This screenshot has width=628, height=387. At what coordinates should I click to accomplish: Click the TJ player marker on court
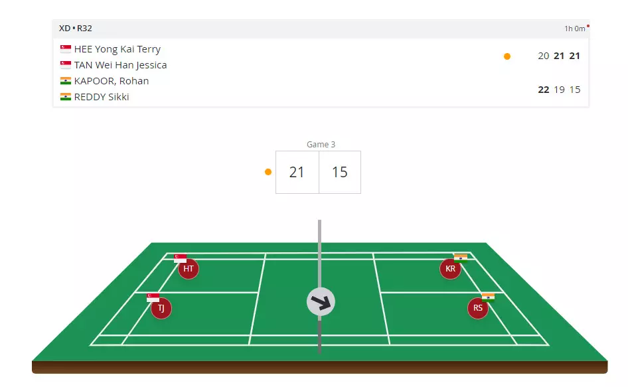[161, 308]
